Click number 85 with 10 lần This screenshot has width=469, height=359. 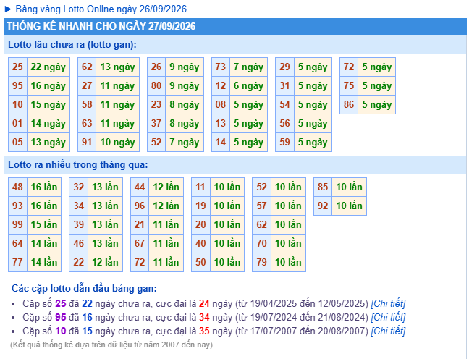point(323,187)
